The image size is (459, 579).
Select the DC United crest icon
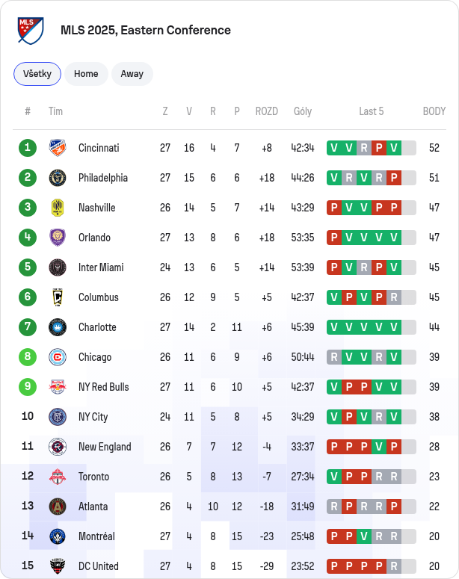tap(58, 566)
